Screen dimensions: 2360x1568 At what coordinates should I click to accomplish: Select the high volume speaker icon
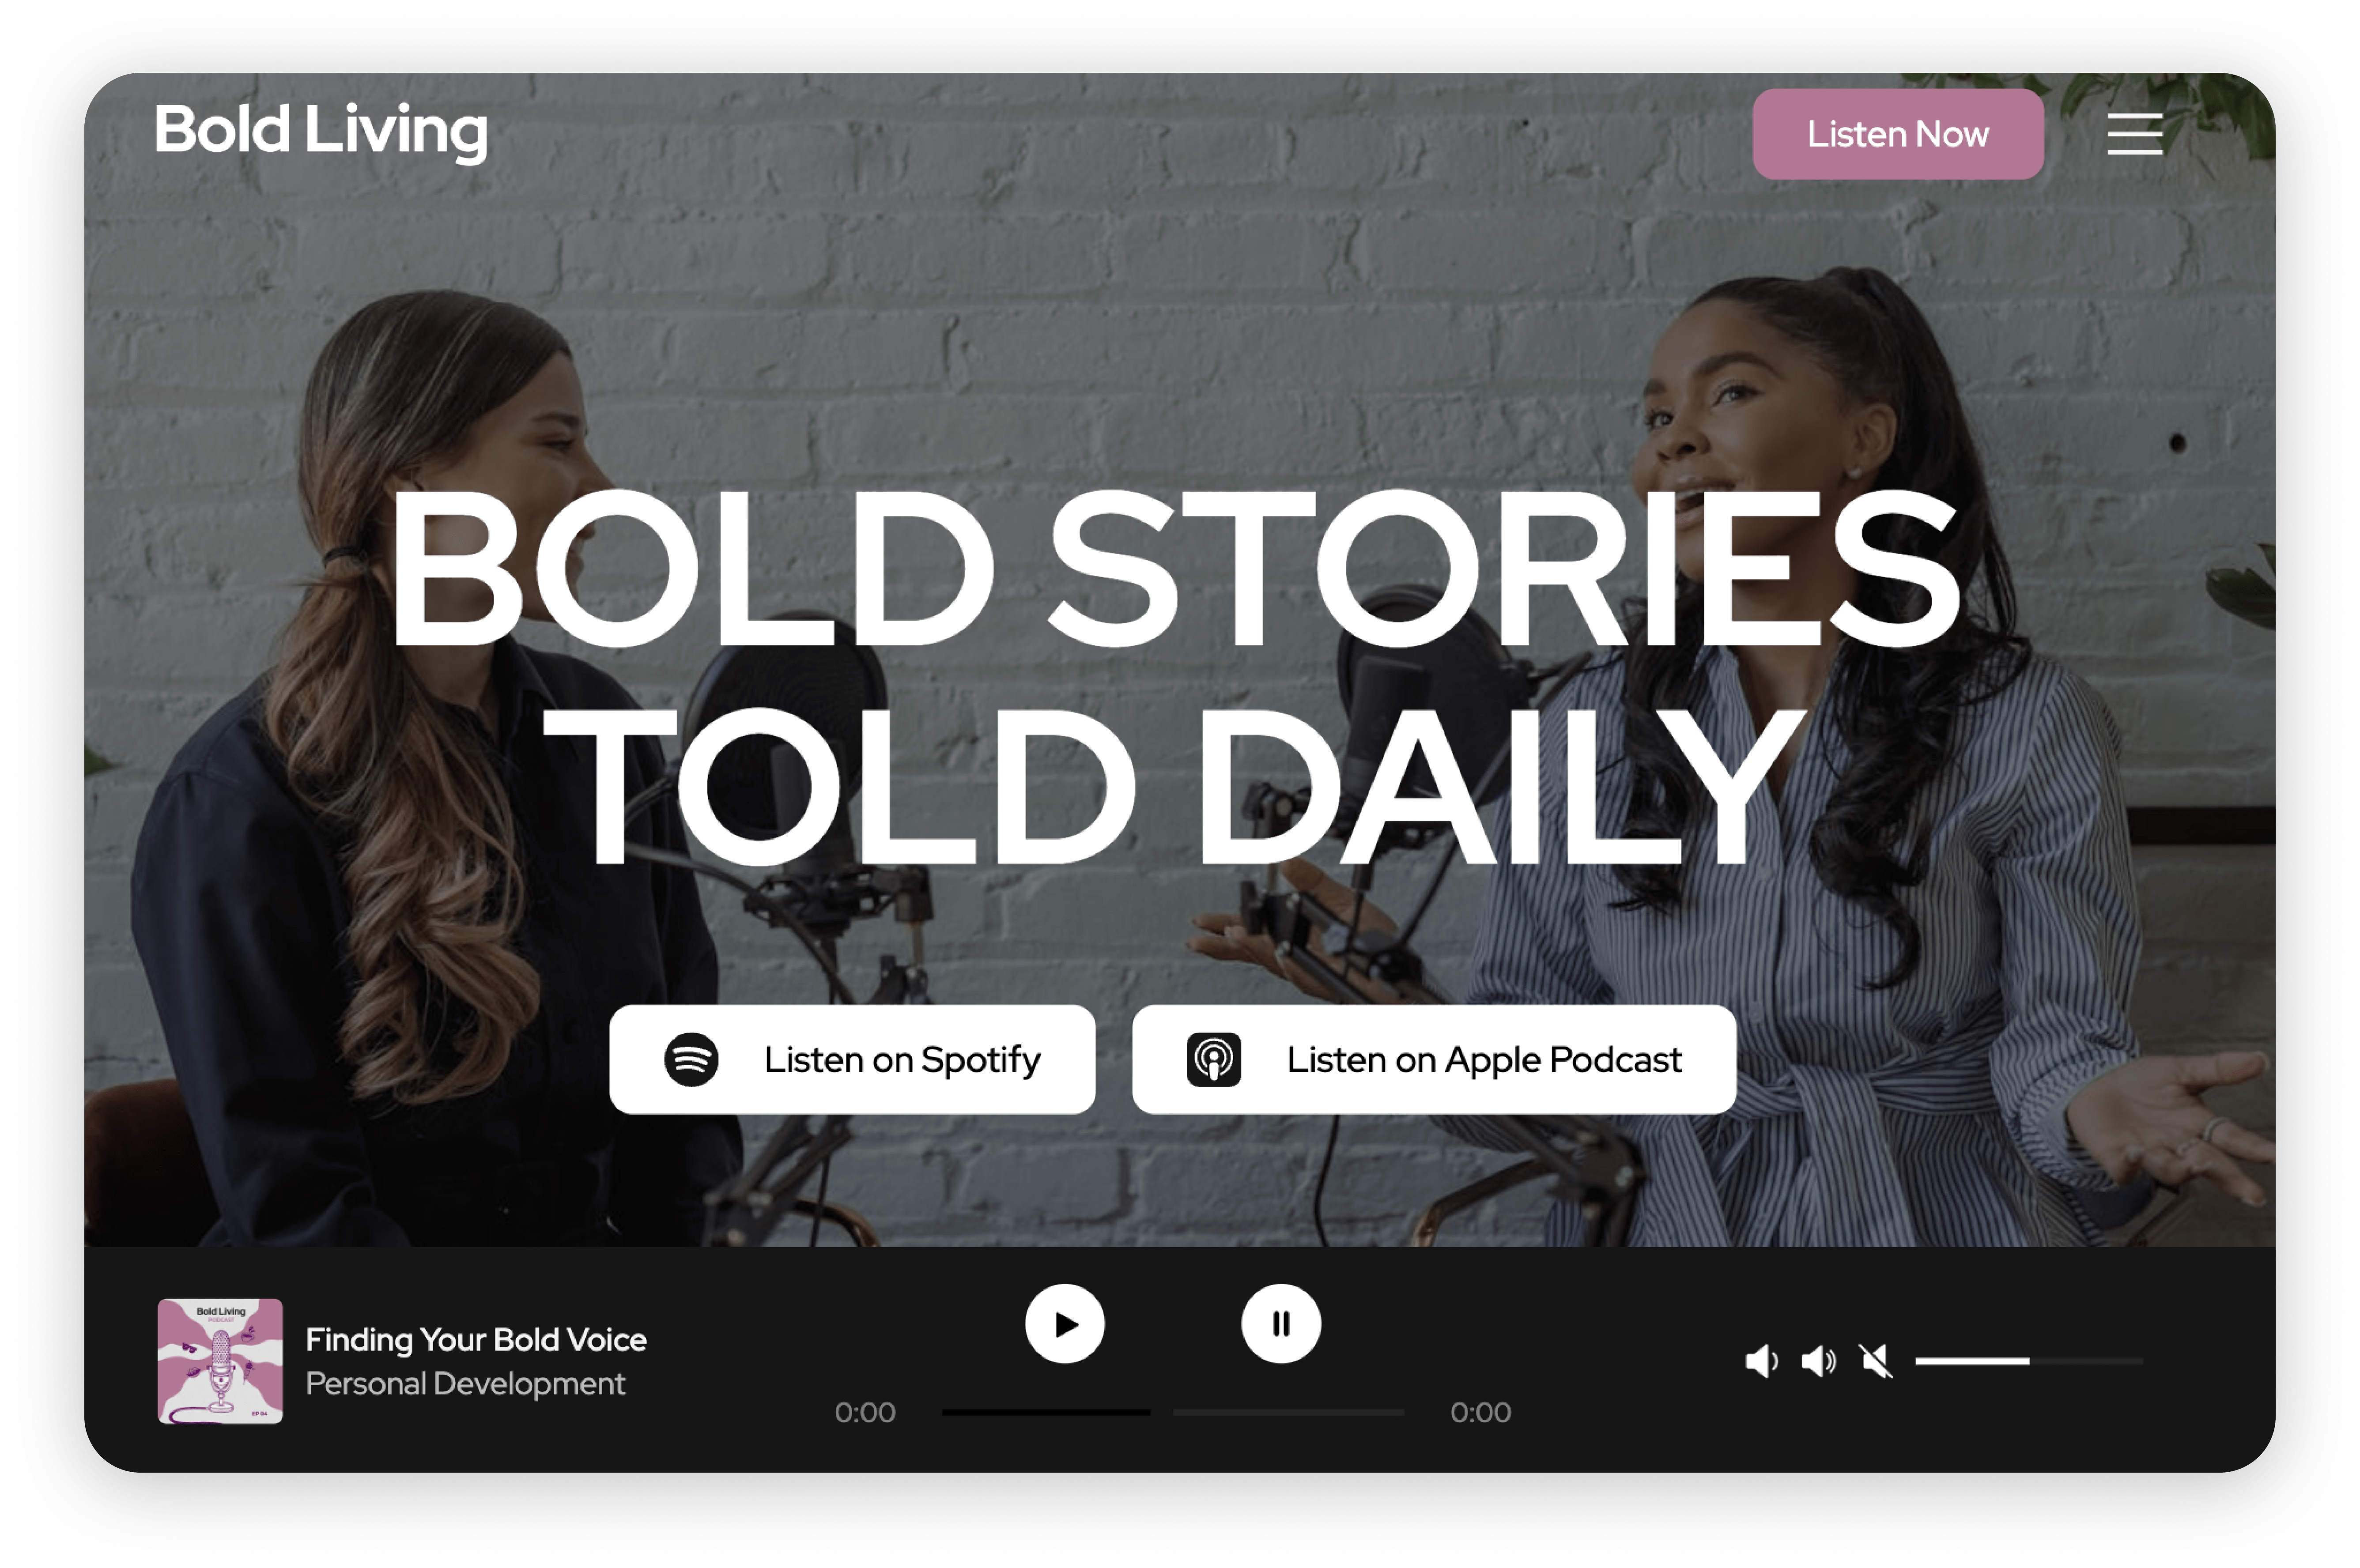tap(1818, 1361)
